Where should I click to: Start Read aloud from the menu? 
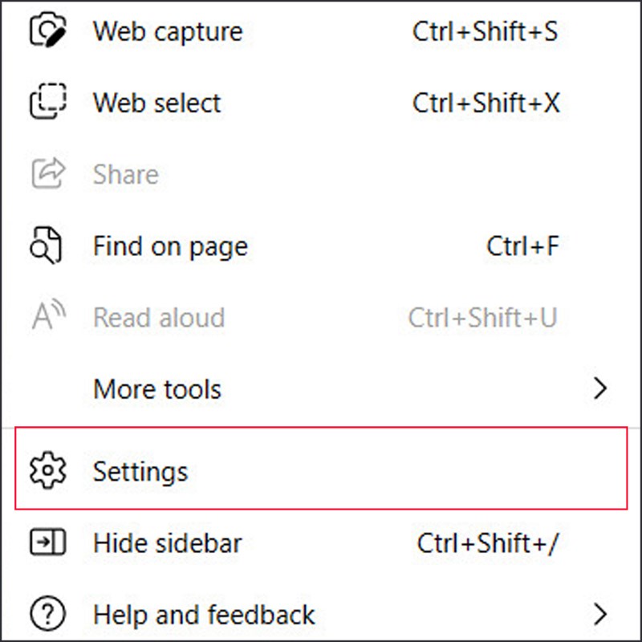[159, 318]
